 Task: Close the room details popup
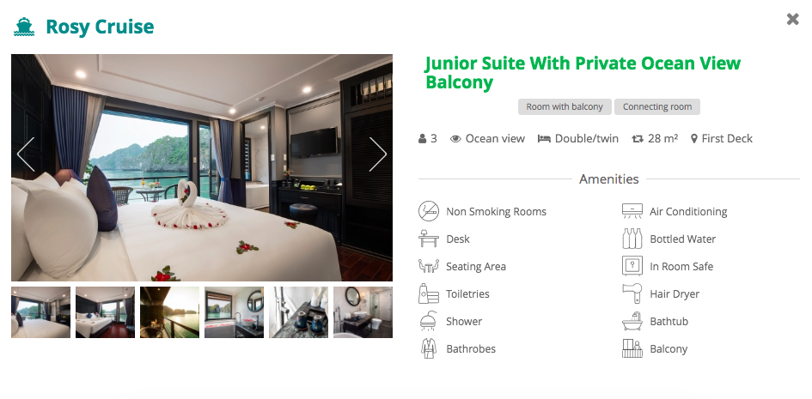click(792, 19)
